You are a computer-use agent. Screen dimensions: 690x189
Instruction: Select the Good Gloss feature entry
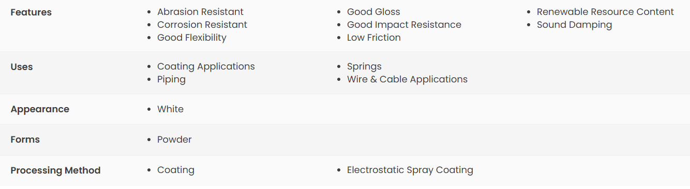point(373,12)
